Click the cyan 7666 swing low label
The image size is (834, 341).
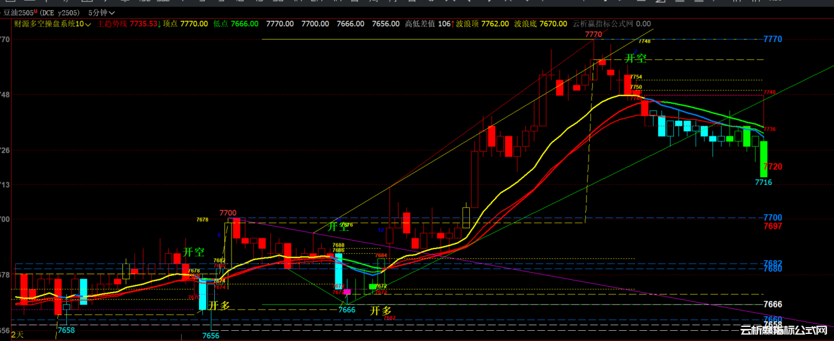(347, 310)
